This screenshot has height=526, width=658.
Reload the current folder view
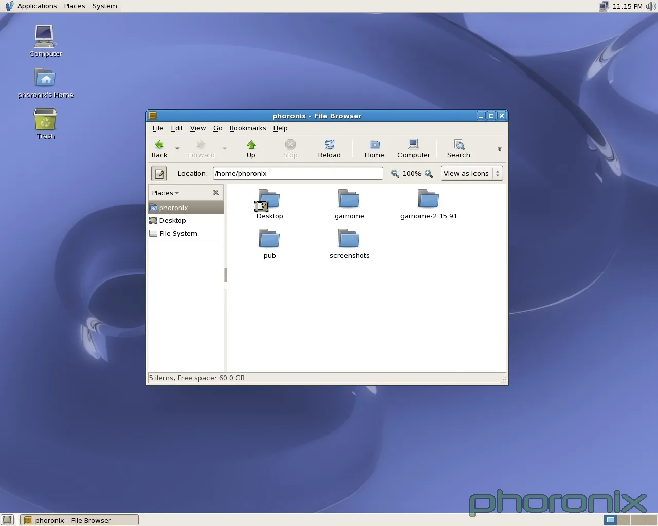[329, 148]
